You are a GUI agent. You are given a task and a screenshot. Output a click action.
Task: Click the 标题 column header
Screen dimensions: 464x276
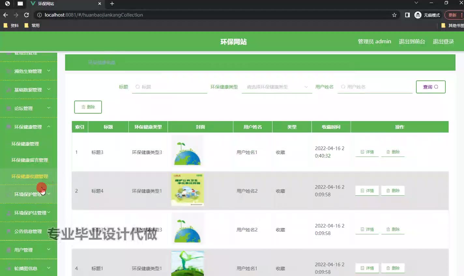108,127
